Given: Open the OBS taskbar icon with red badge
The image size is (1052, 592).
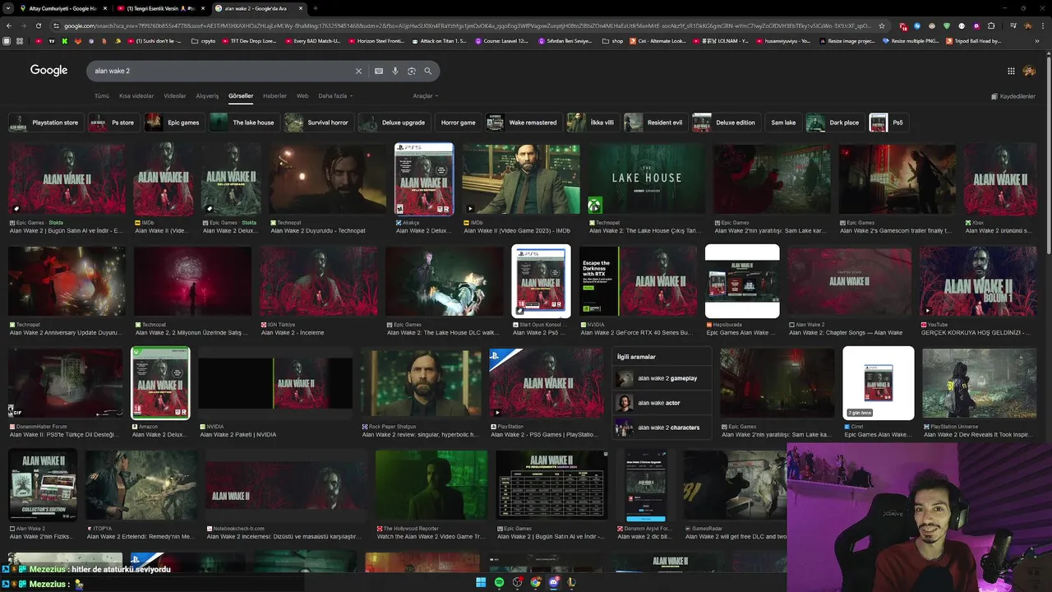Looking at the screenshot, I should point(517,582).
